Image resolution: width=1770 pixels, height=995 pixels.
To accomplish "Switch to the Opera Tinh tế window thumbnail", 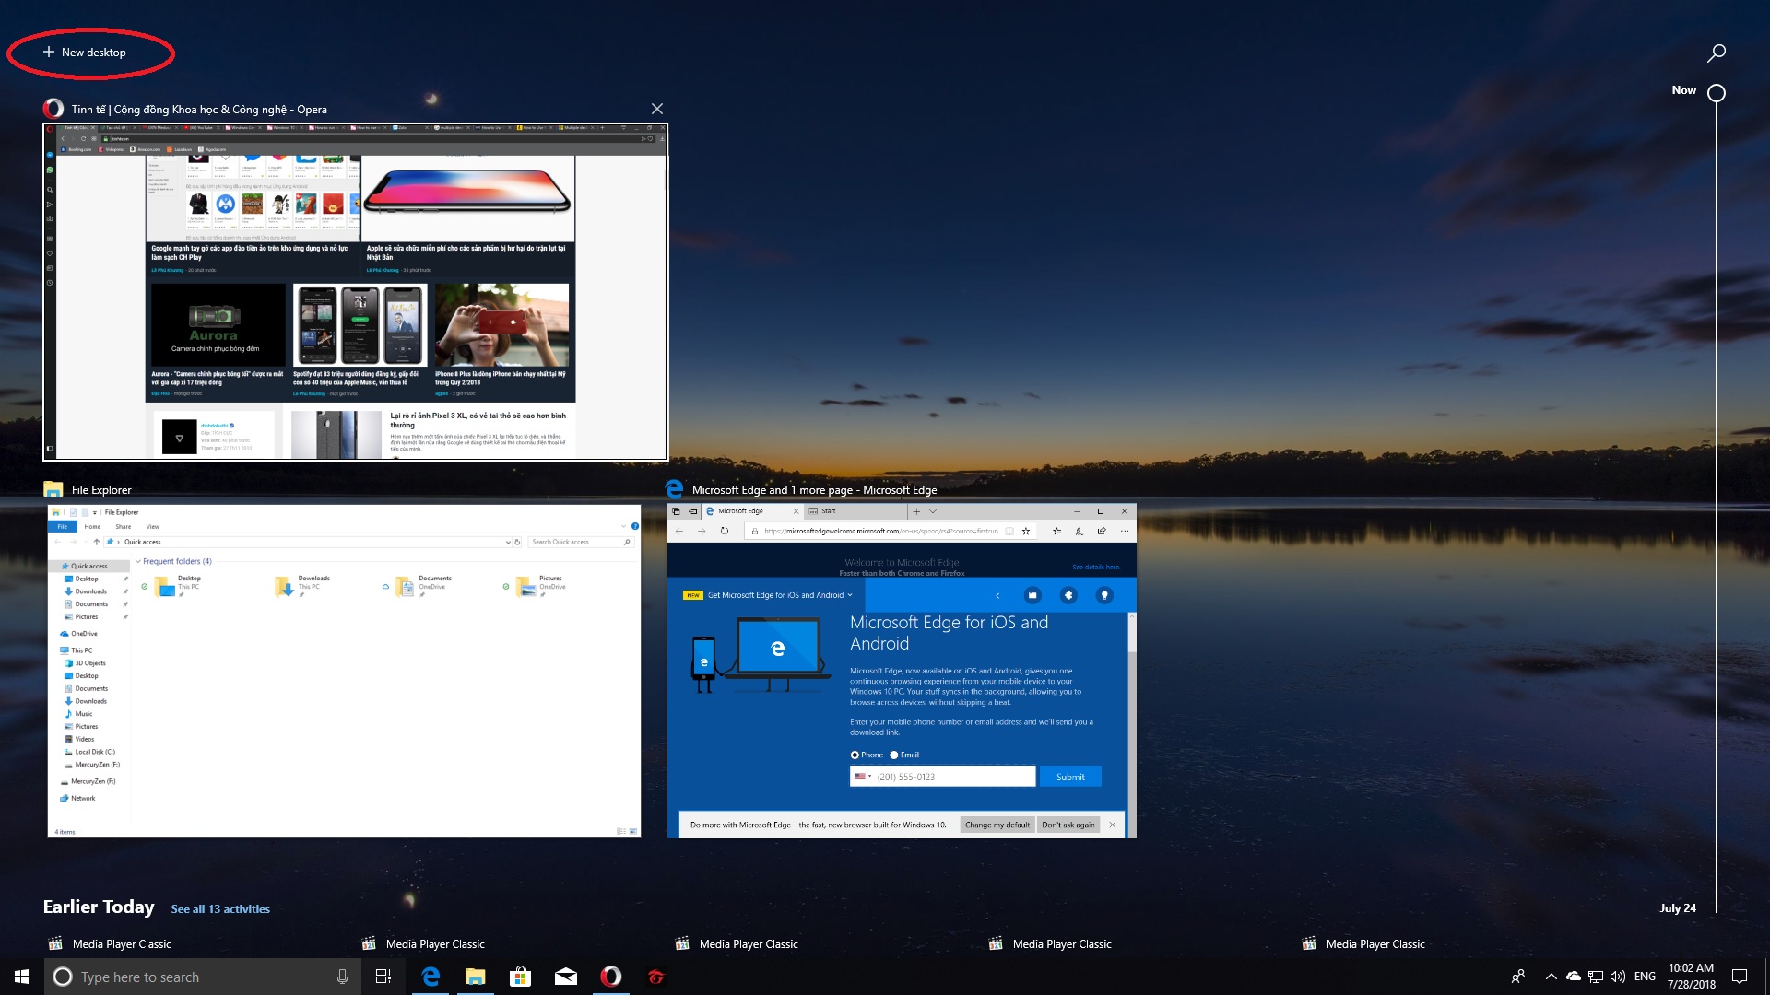I will tap(355, 292).
